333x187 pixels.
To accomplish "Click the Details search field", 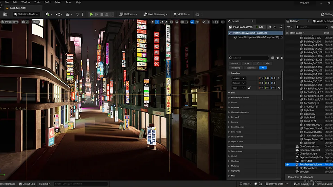I will (248, 58).
